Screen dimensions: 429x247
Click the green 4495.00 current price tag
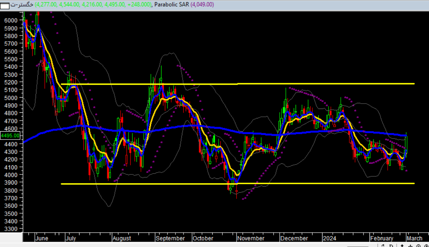[10, 135]
